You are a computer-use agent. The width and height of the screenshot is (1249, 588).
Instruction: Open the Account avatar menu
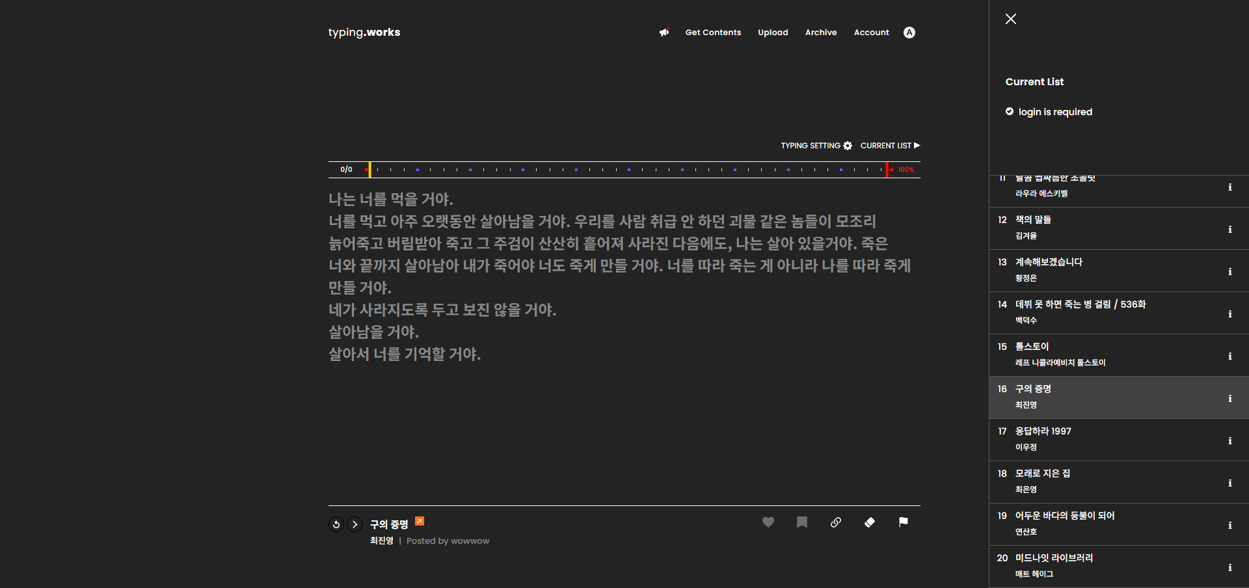(909, 32)
